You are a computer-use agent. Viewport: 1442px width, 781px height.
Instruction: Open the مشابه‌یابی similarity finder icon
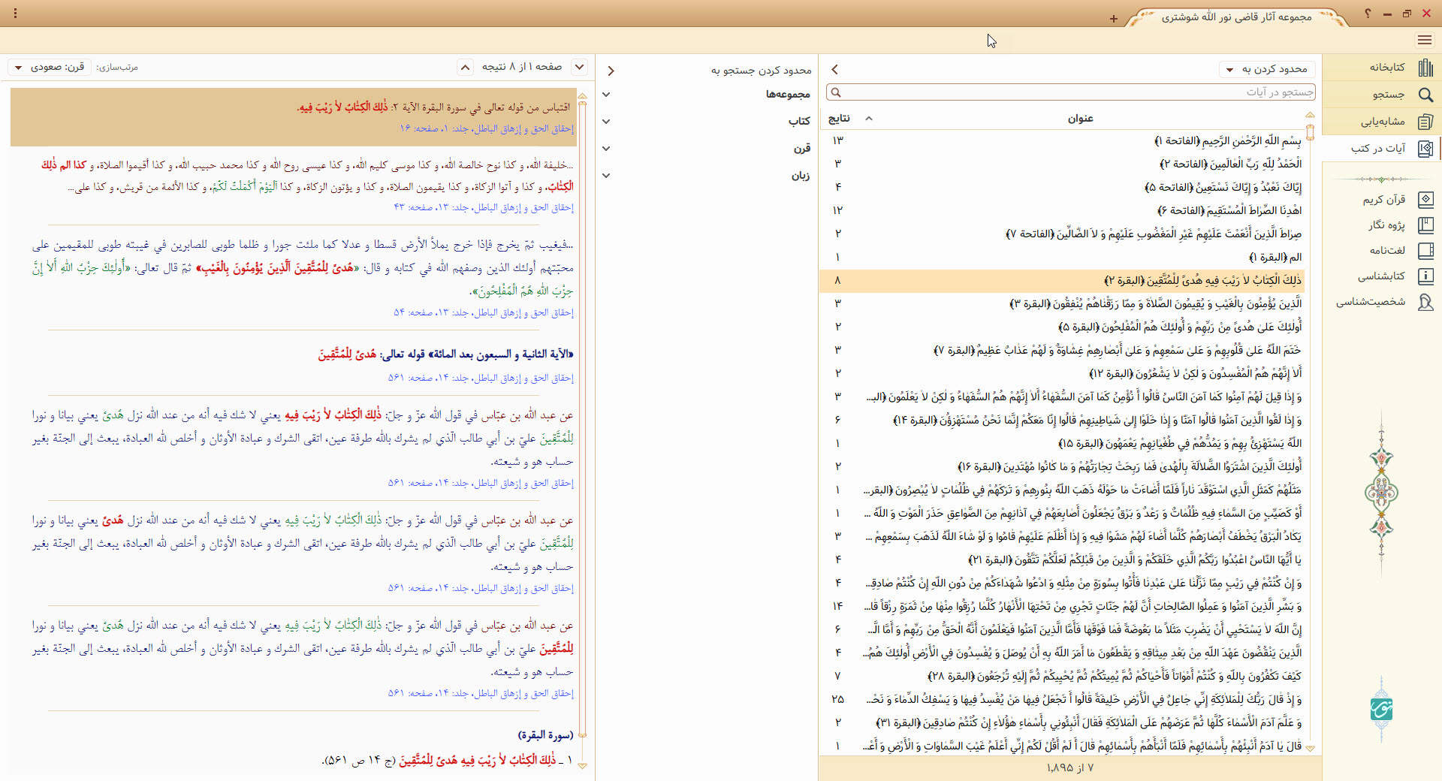pos(1425,122)
